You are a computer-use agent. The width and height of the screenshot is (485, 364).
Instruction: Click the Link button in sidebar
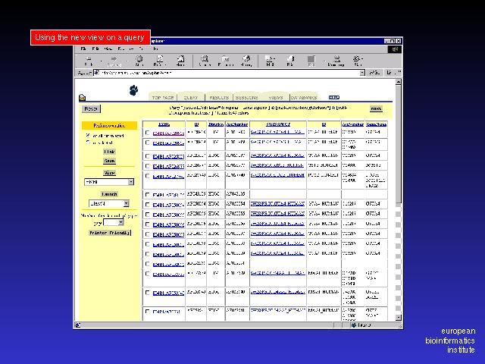click(x=109, y=152)
